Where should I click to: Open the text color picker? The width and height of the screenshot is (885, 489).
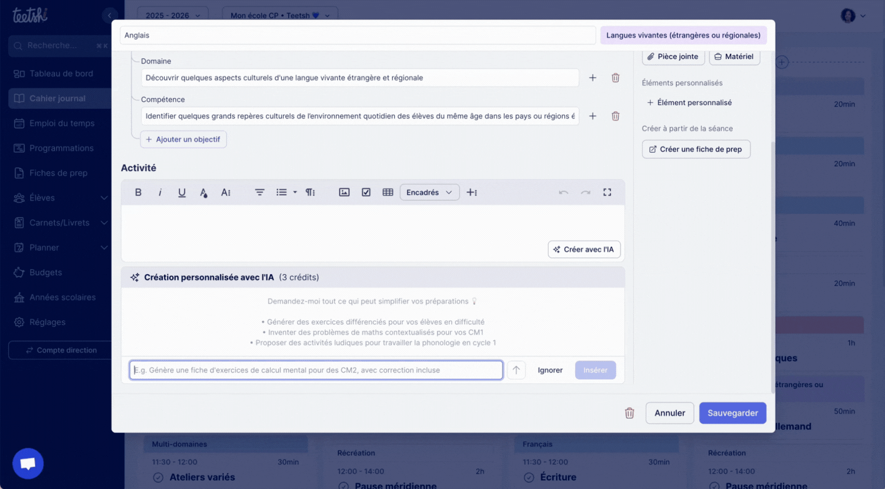tap(204, 192)
